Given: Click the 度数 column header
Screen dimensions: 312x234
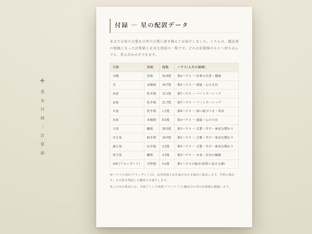Looking at the screenshot, I should [167, 67].
